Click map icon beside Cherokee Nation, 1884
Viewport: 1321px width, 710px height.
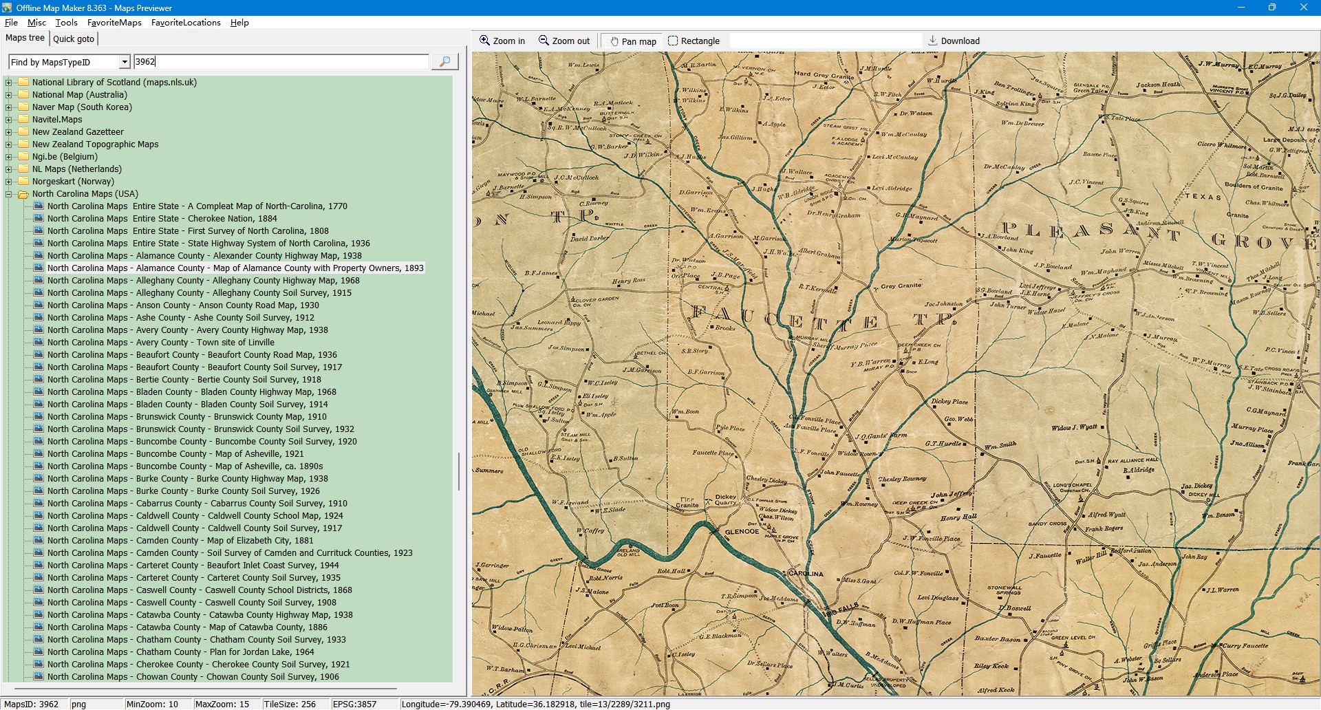point(39,219)
